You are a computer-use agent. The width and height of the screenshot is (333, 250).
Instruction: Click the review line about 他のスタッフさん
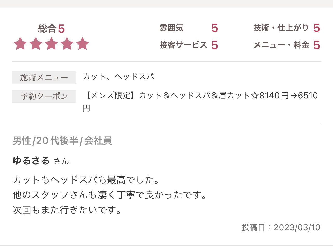(110, 195)
